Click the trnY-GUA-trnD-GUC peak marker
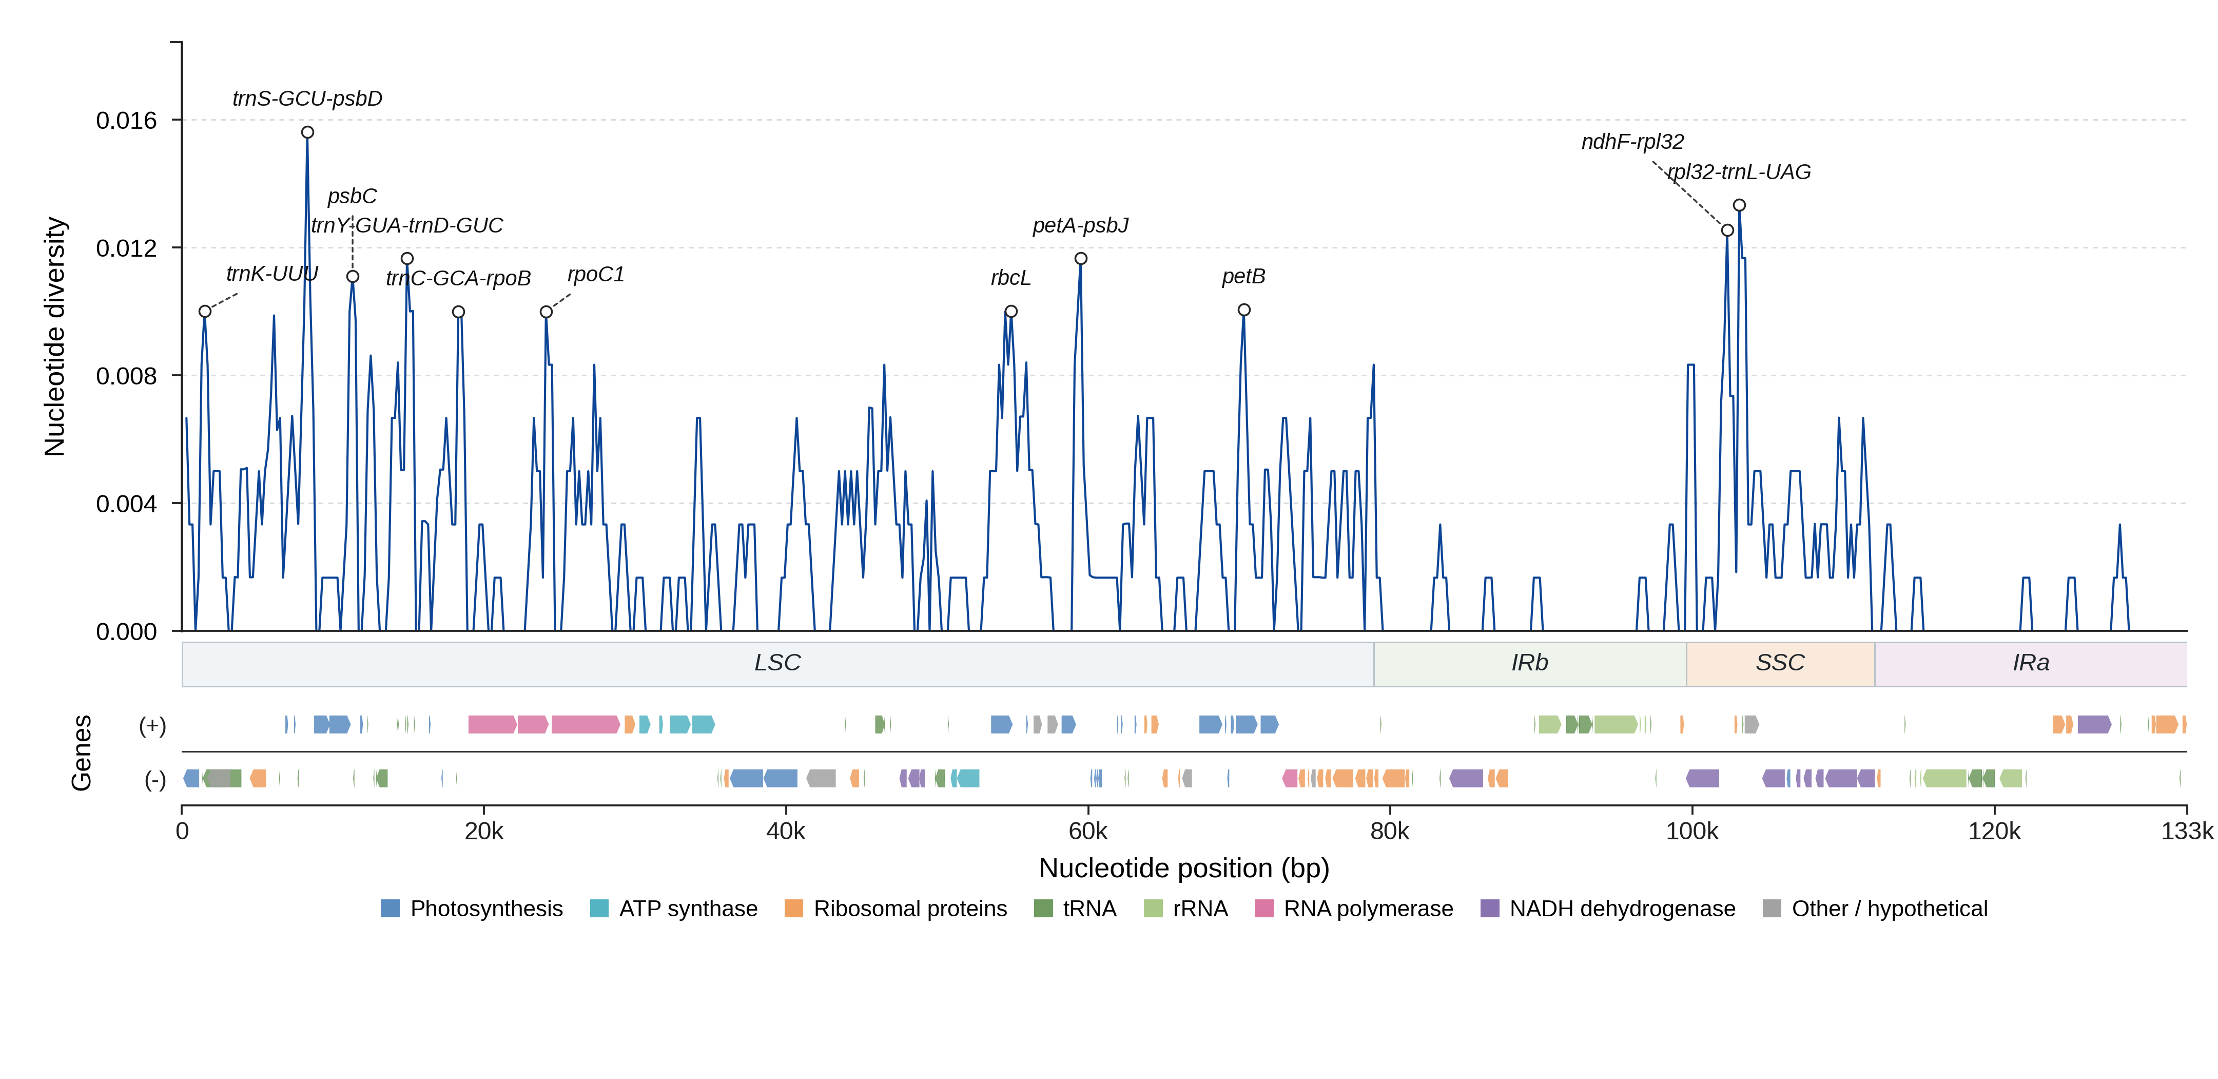2218x1079 pixels. pyautogui.click(x=407, y=258)
